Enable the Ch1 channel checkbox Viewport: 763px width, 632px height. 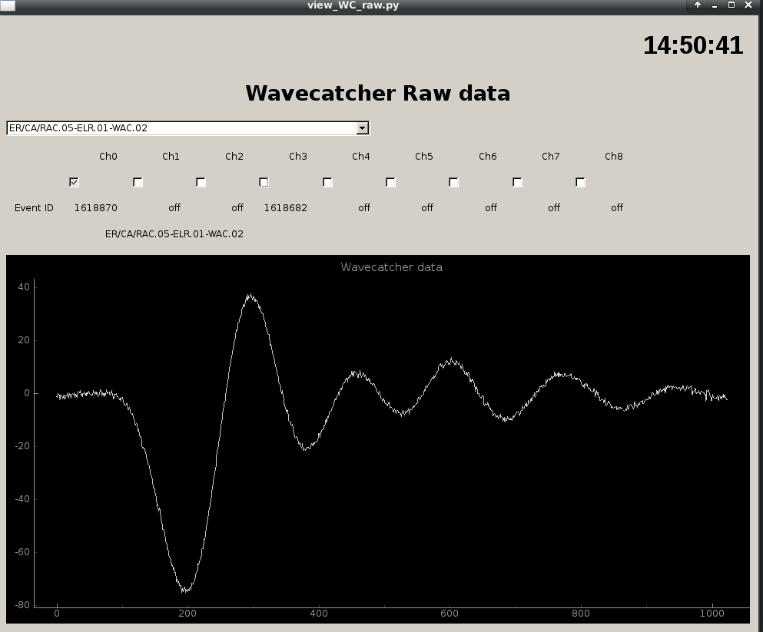(x=138, y=182)
